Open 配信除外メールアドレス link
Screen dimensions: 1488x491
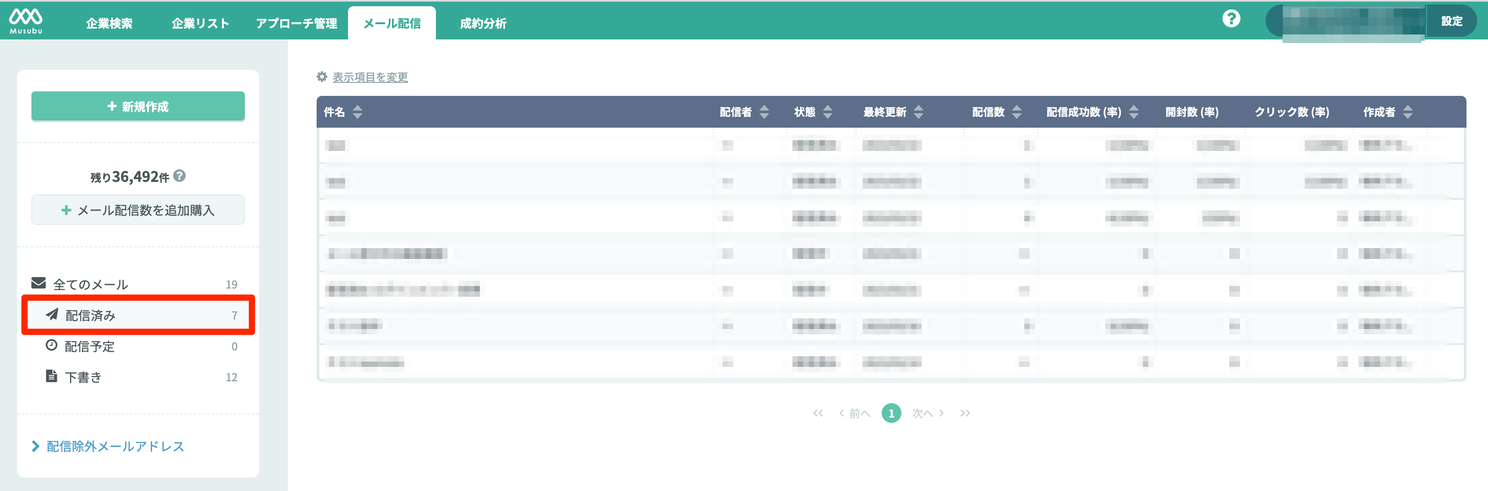[x=115, y=446]
